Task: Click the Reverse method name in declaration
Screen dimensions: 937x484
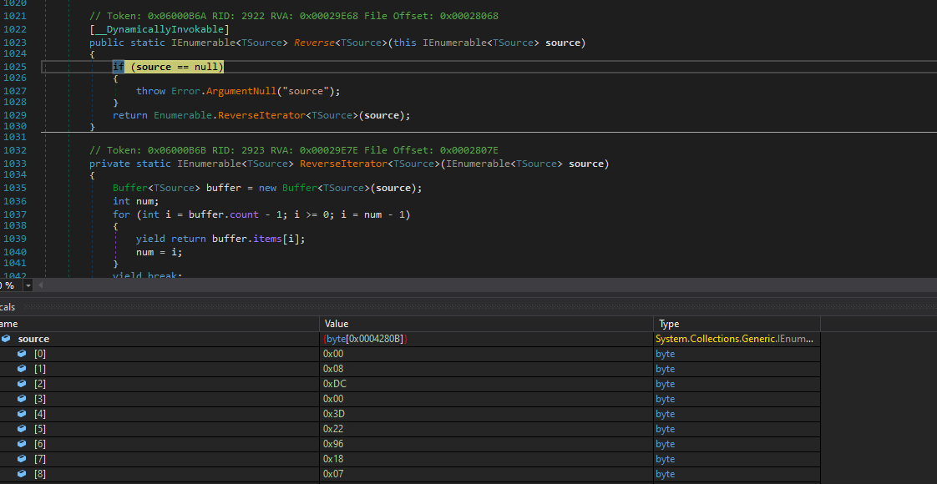Action: click(314, 43)
